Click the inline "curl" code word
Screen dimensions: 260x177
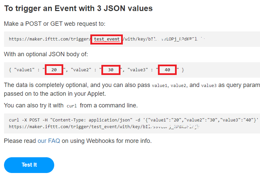(72, 106)
